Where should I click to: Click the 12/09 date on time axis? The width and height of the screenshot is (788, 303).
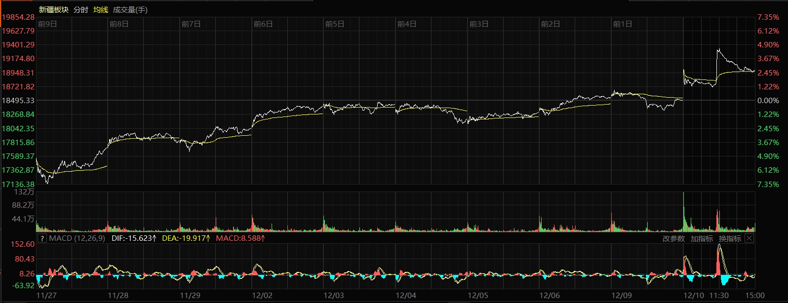click(622, 296)
